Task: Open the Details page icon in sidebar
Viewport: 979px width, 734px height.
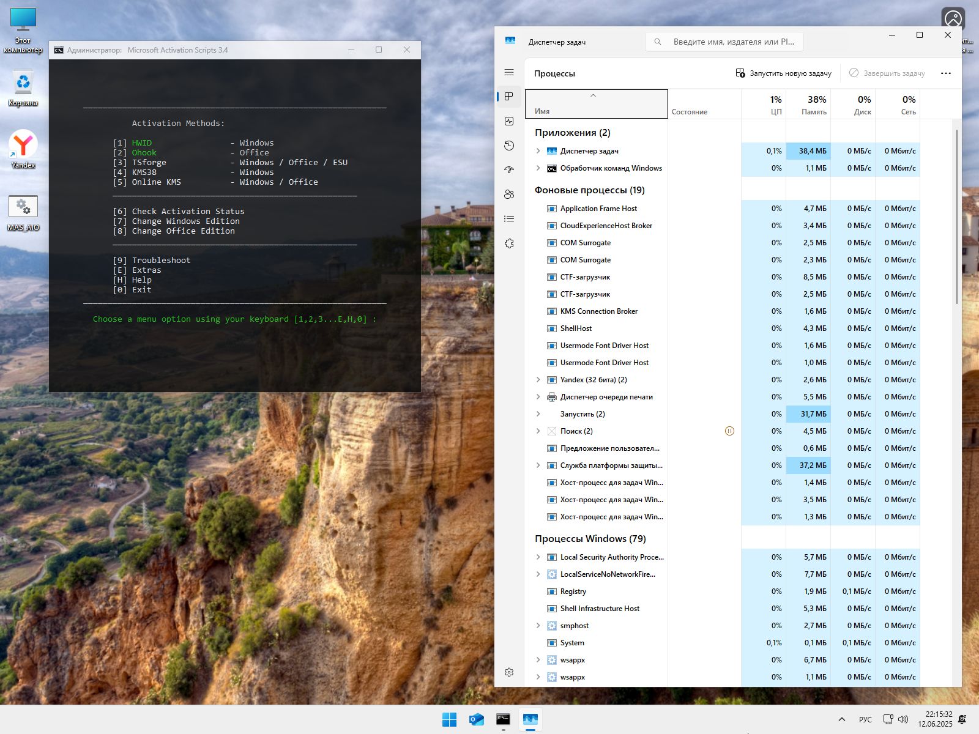Action: pos(509,219)
